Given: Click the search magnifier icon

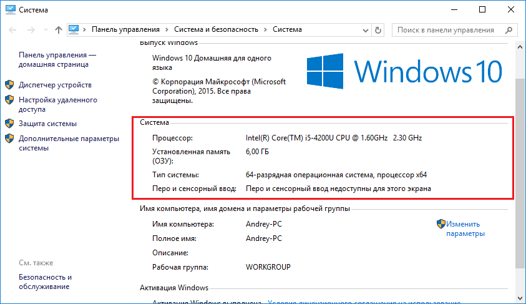Looking at the screenshot, I should (x=509, y=30).
